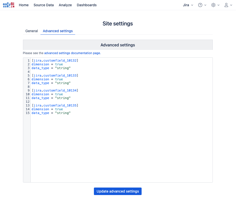Click the eazyBI logo
236x208 pixels.
[x=8, y=5]
